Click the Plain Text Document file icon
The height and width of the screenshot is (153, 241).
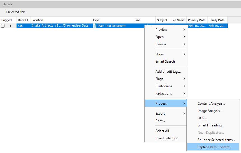click(95, 26)
